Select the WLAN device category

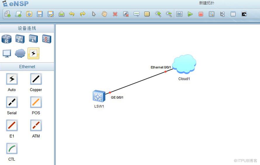pos(33,39)
